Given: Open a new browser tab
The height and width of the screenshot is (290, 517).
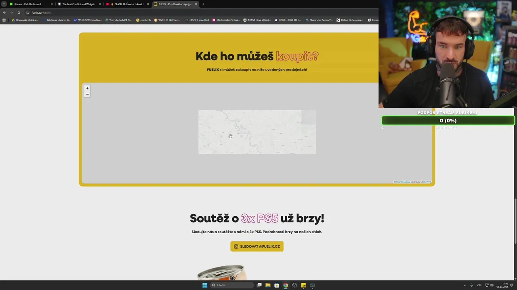Looking at the screenshot, I should coord(203,4).
